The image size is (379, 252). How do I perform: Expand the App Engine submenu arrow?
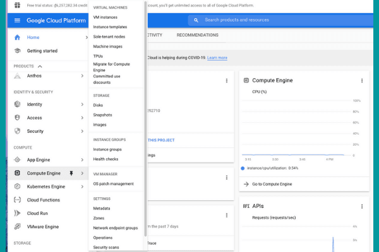82,159
